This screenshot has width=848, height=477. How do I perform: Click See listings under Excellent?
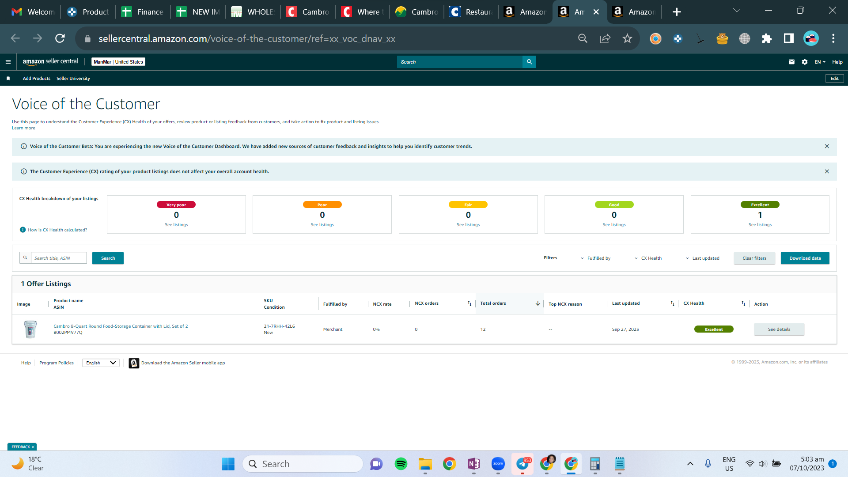point(760,225)
